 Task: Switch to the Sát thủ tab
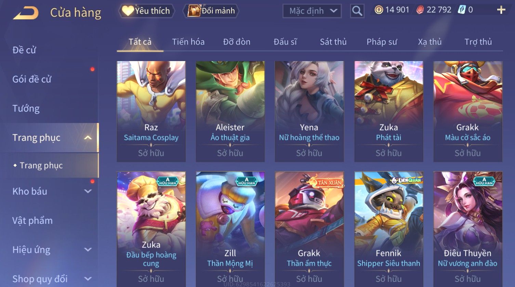click(333, 42)
